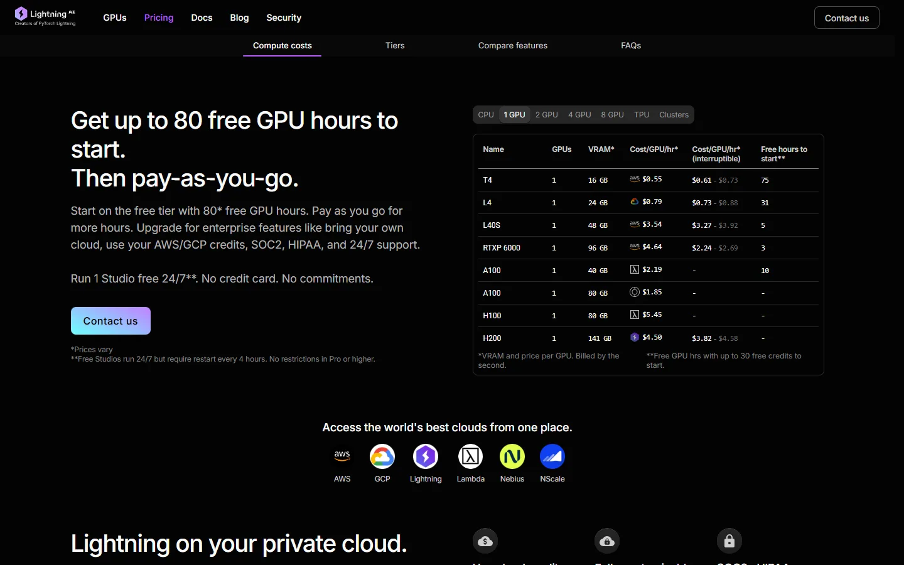
Task: Click the $3.27 interruptible price for L40S
Action: [x=702, y=225]
